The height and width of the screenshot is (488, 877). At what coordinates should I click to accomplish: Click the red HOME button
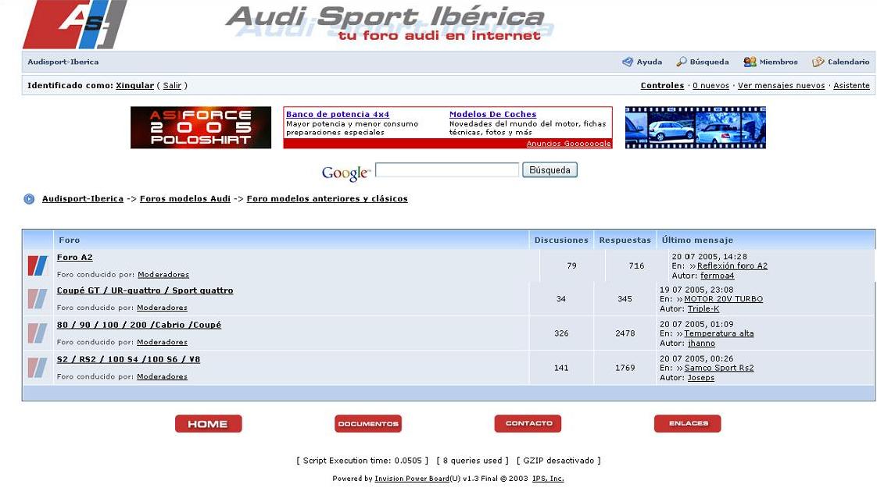tap(208, 424)
